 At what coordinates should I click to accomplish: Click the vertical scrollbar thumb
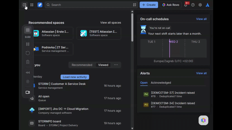(x=132, y=27)
